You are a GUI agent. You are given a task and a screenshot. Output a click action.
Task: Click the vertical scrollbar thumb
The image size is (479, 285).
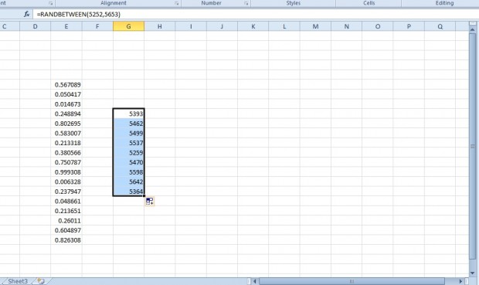point(472,147)
